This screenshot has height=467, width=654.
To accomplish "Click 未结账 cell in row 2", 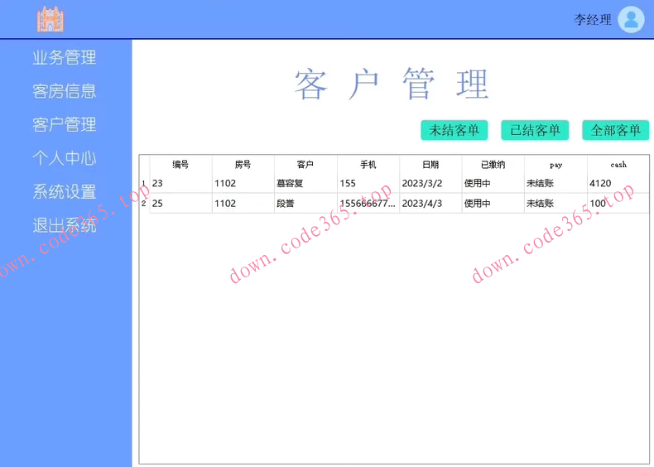I will [x=555, y=203].
